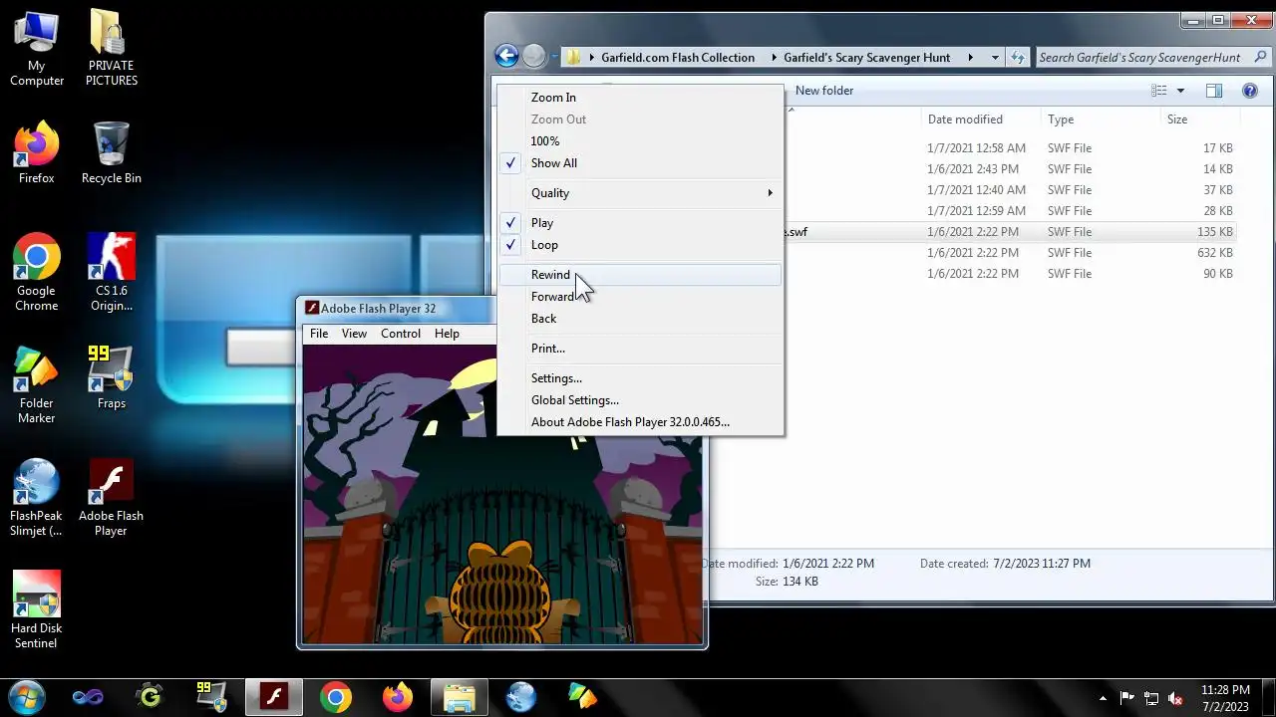Toggle the Play checked option
Image resolution: width=1276 pixels, height=717 pixels.
[640, 223]
